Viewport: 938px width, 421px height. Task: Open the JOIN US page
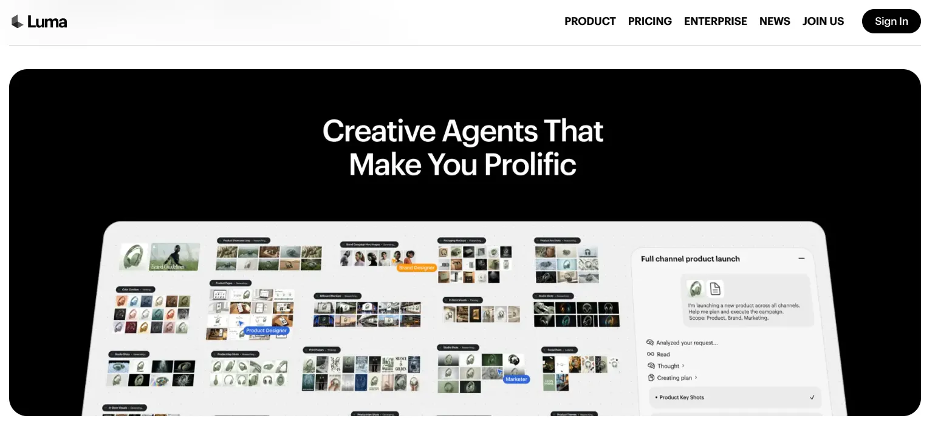823,21
